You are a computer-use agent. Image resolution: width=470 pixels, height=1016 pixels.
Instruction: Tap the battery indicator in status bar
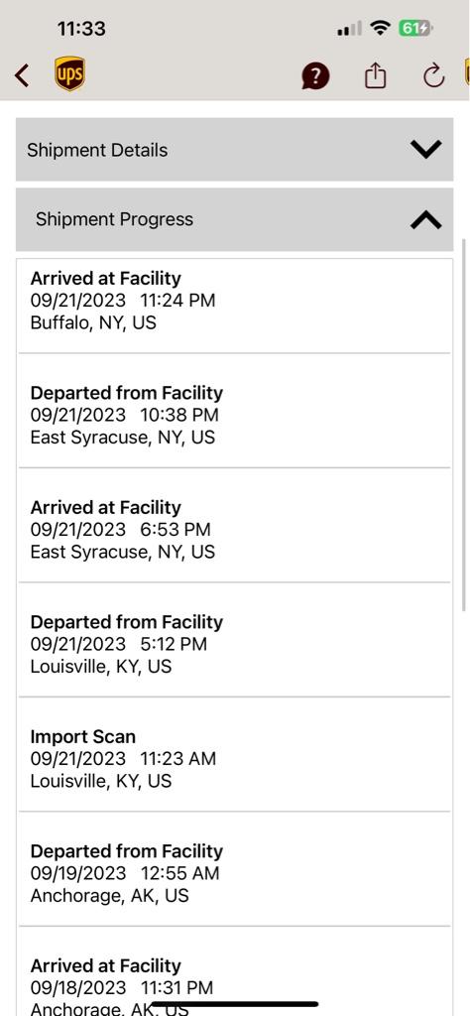pyautogui.click(x=415, y=29)
